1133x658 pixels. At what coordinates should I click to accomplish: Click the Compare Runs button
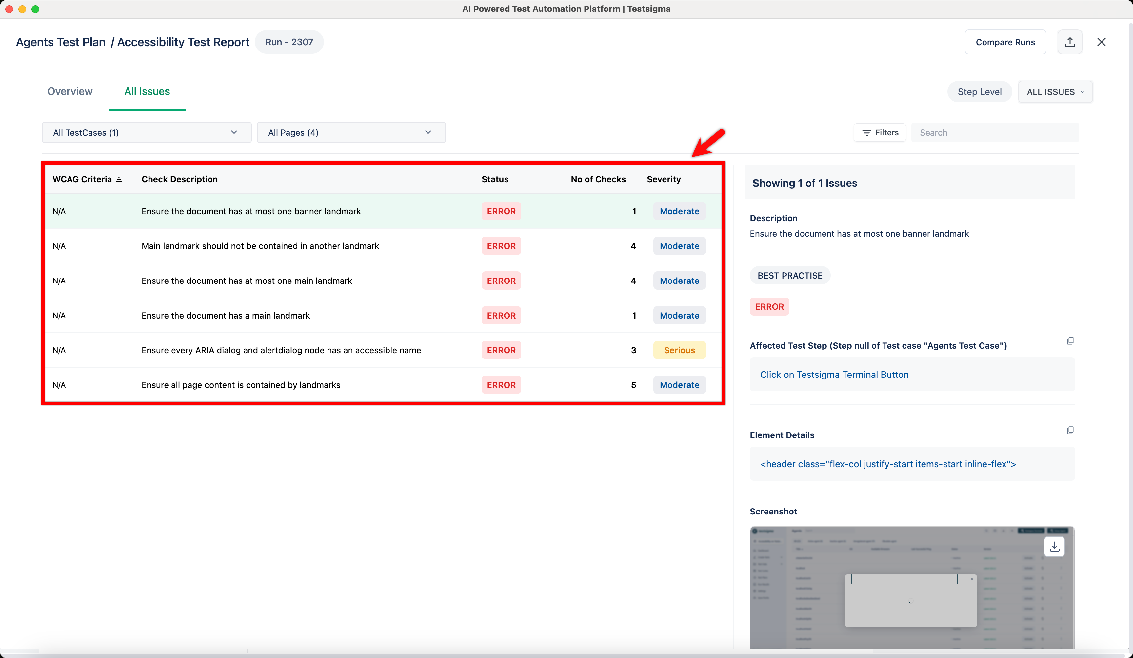tap(1005, 42)
